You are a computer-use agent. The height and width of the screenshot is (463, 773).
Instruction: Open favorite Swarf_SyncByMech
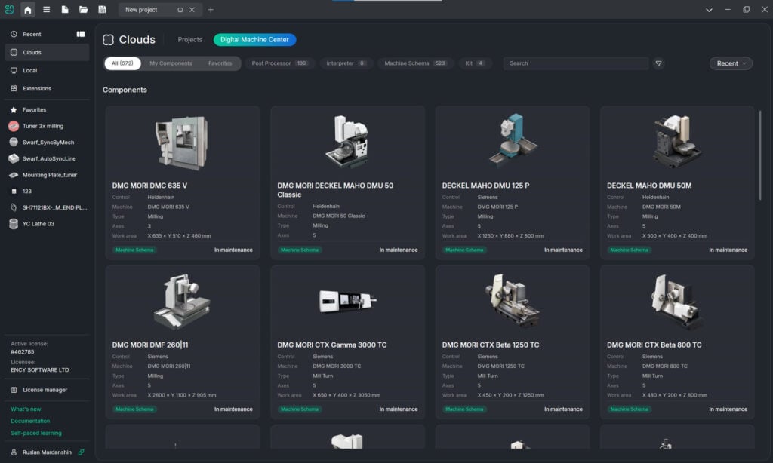pyautogui.click(x=48, y=143)
